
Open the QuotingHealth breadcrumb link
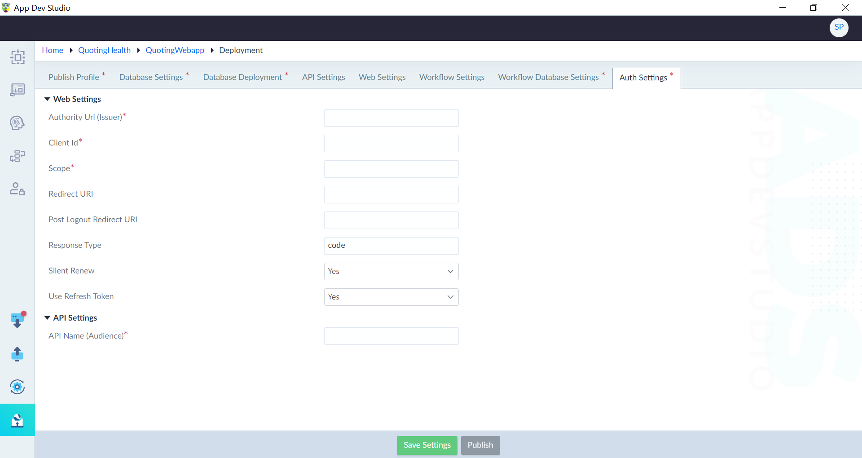coord(105,50)
